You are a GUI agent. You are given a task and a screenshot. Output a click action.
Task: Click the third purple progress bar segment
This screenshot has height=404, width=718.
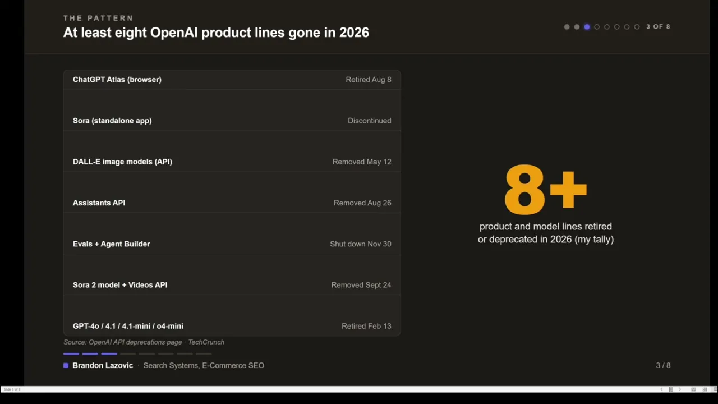pyautogui.click(x=109, y=354)
